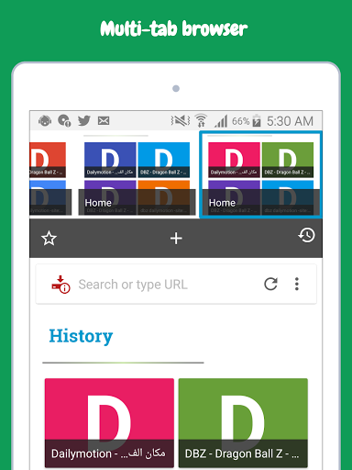The image size is (352, 470).
Task: Tap the Wi-Fi status icon
Action: (201, 120)
